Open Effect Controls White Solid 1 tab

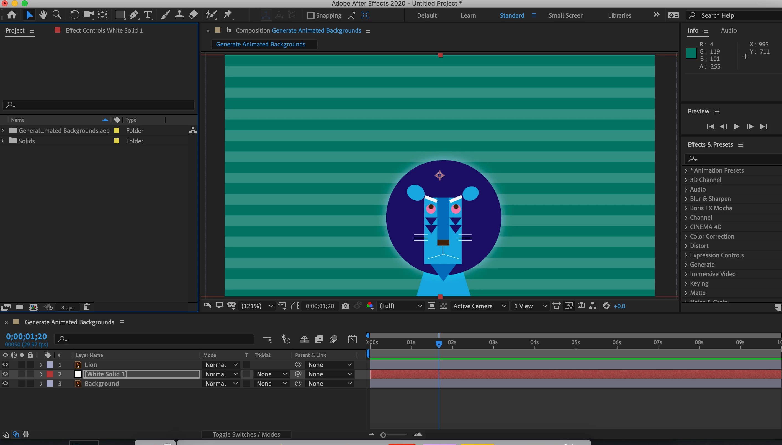pyautogui.click(x=104, y=30)
